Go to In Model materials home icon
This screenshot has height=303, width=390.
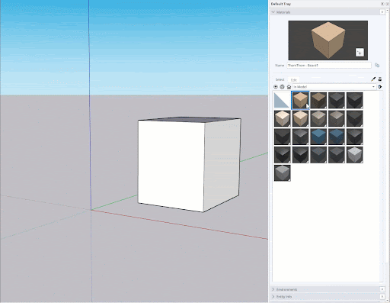tap(289, 87)
